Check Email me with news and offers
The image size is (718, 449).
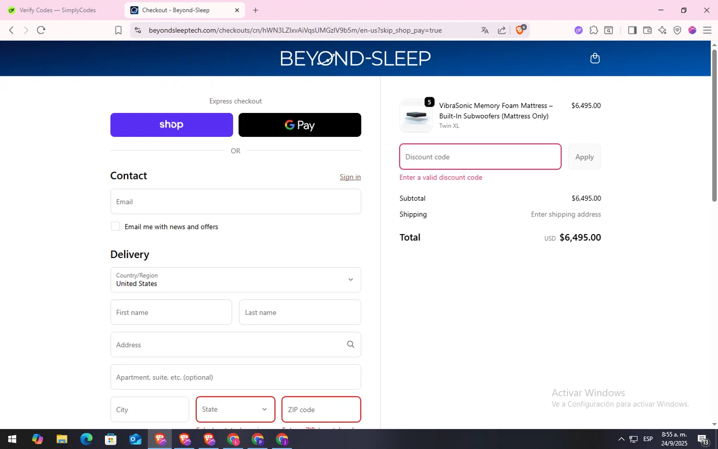[x=115, y=226]
